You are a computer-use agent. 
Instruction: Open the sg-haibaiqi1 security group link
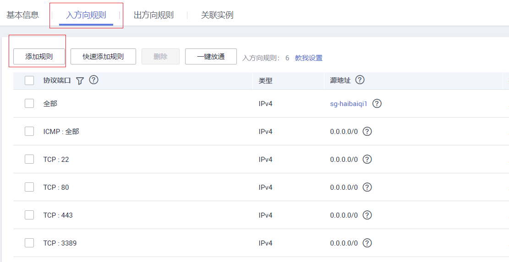(349, 104)
